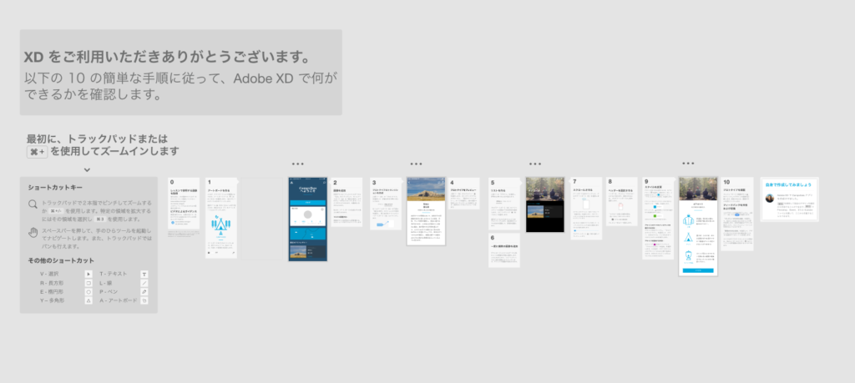Click the 'Y – 多角形' shortcut label
This screenshot has height=383, width=855.
click(53, 300)
